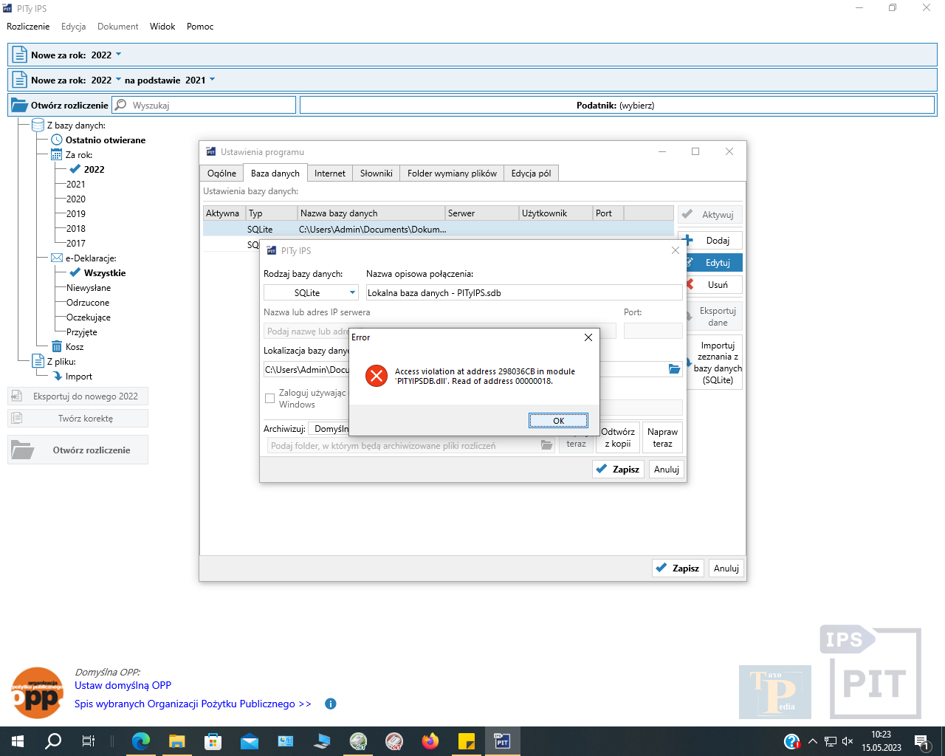
Task: Click the OPP organization logo
Action: (37, 693)
